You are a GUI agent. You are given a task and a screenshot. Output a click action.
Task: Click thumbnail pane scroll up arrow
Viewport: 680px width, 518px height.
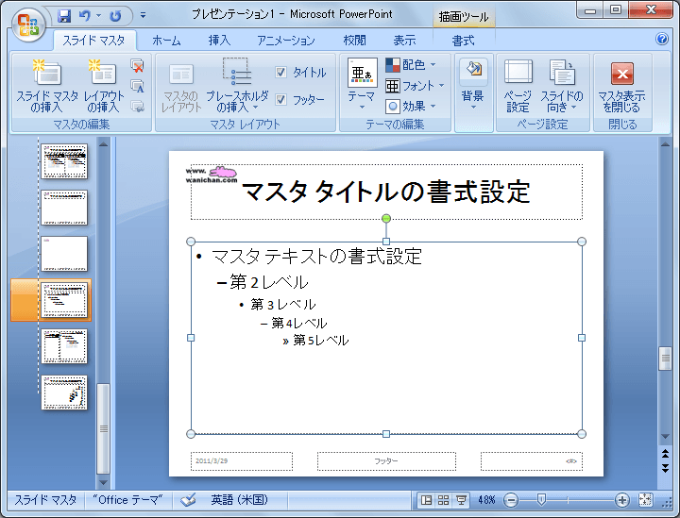103,144
